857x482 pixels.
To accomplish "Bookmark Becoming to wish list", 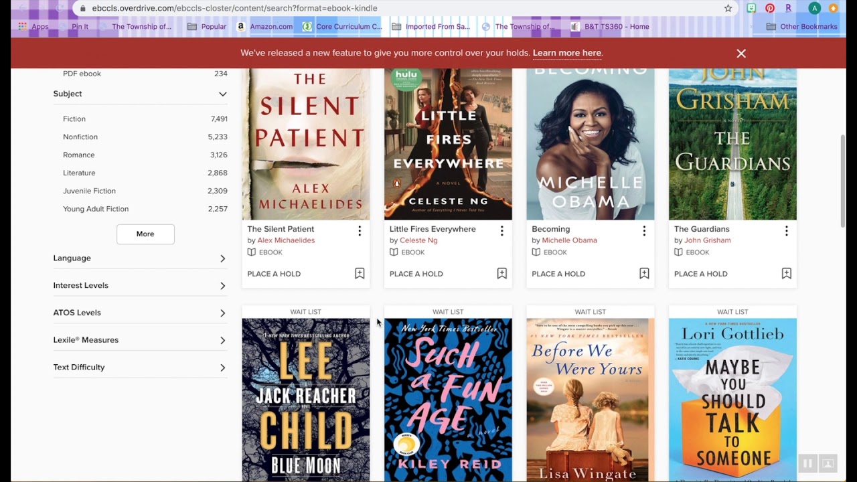I will [x=644, y=273].
